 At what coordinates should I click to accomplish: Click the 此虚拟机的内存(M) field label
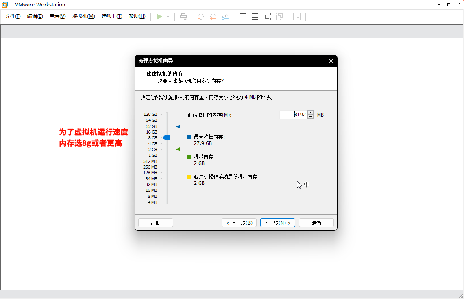[x=209, y=115]
